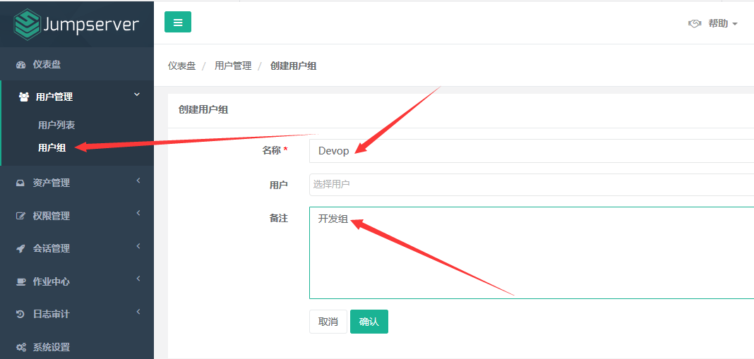Click the 确认 submit button

tap(369, 322)
